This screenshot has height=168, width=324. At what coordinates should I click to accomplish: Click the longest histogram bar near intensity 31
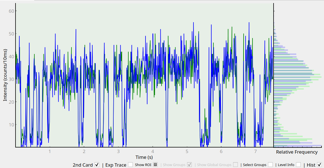(x=298, y=77)
